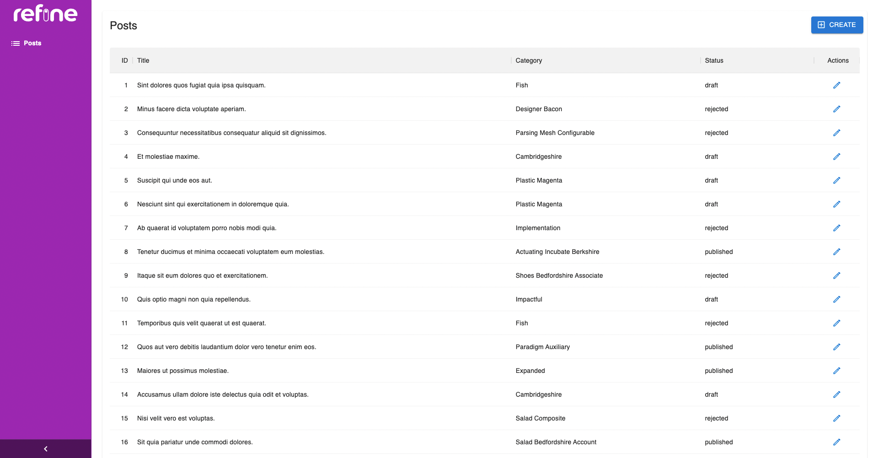Sort the table by the ID column
The image size is (878, 458).
point(124,60)
